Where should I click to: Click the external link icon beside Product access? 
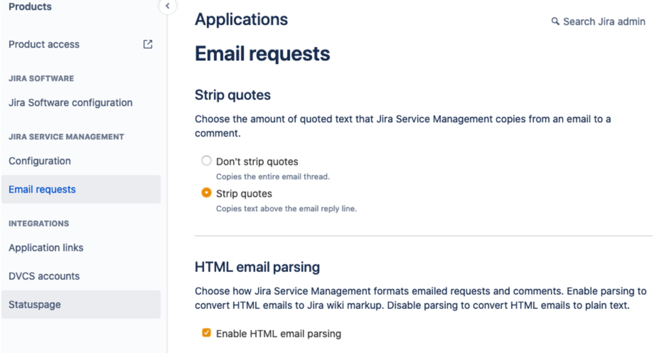point(148,44)
